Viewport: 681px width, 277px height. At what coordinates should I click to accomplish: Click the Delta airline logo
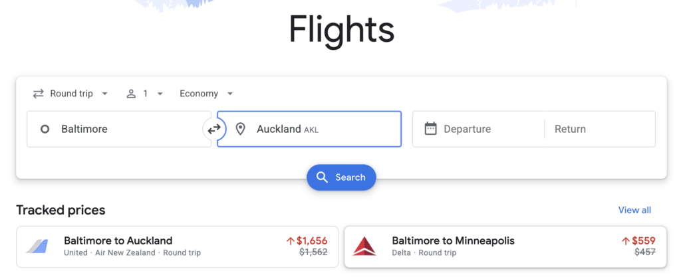point(364,246)
